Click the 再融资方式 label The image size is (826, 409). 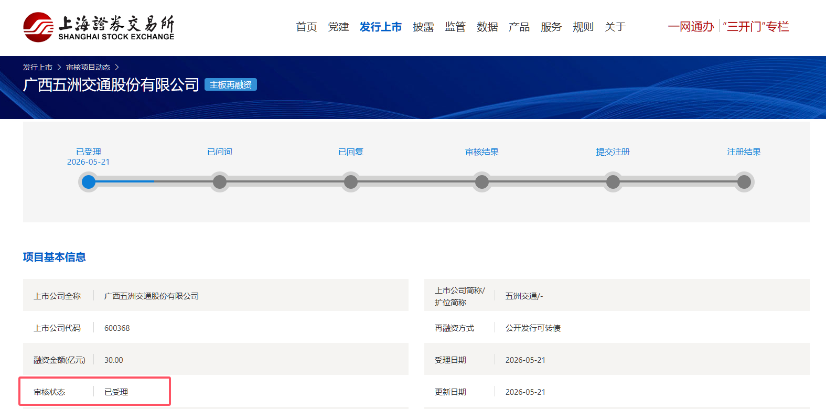pos(454,328)
